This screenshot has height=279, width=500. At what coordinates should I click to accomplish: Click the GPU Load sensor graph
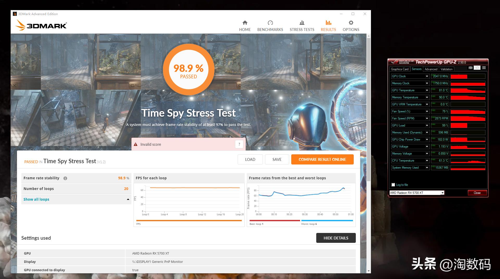[x=468, y=125]
